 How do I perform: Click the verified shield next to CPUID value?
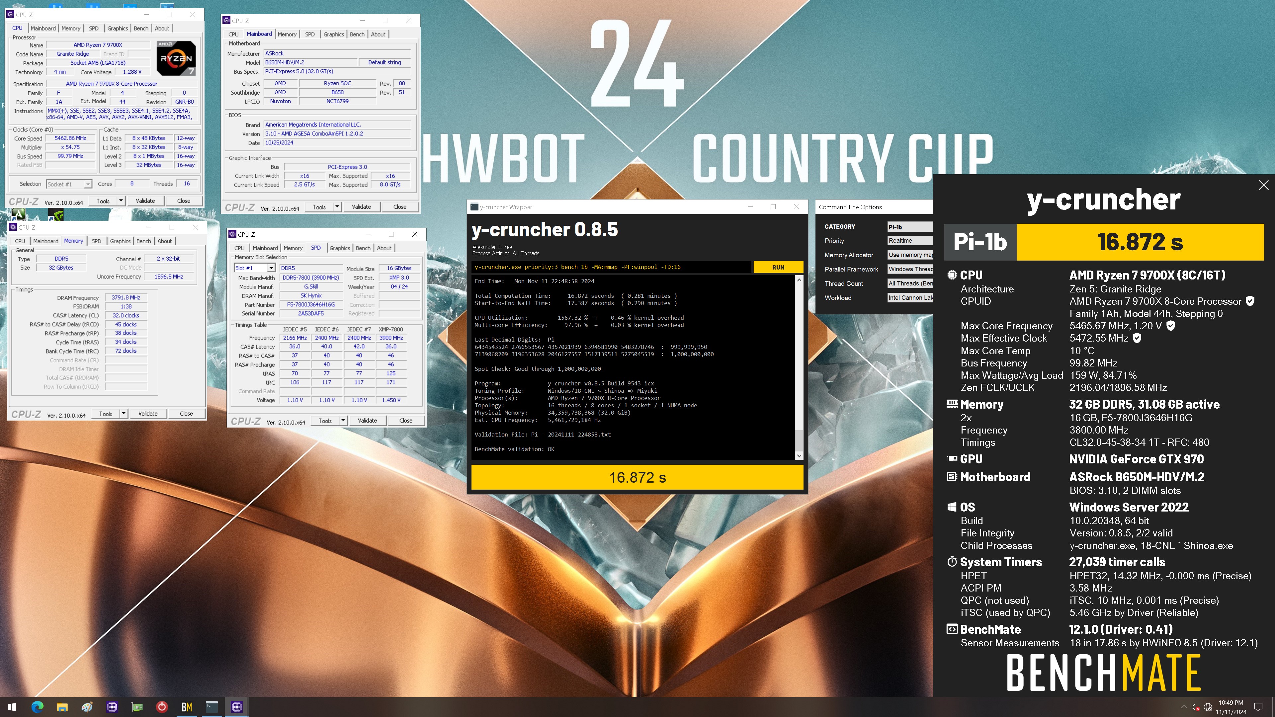pos(1250,301)
